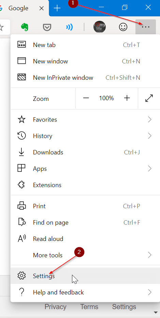Expand the Help and feedback chevron

point(150,292)
